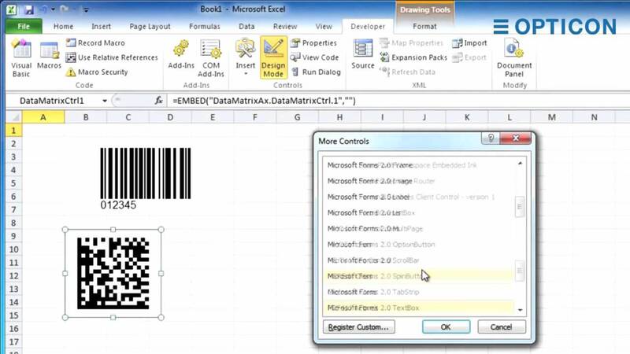The width and height of the screenshot is (630, 354).
Task: Click the View Code button
Action: (x=314, y=57)
